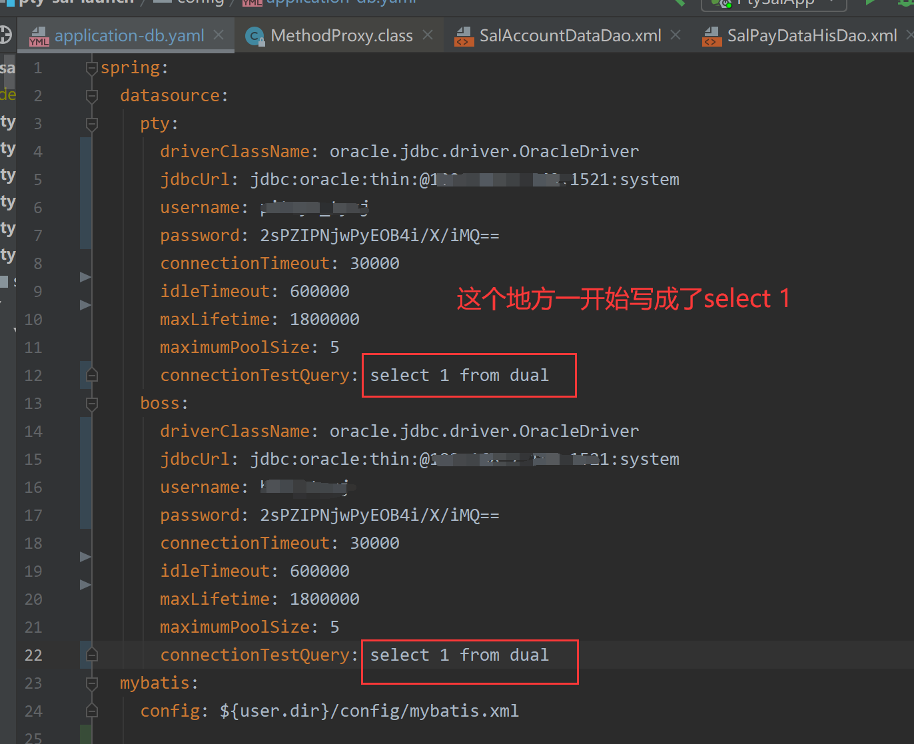Click the XML icon on SalAccountDataDao.xml tab

[464, 37]
